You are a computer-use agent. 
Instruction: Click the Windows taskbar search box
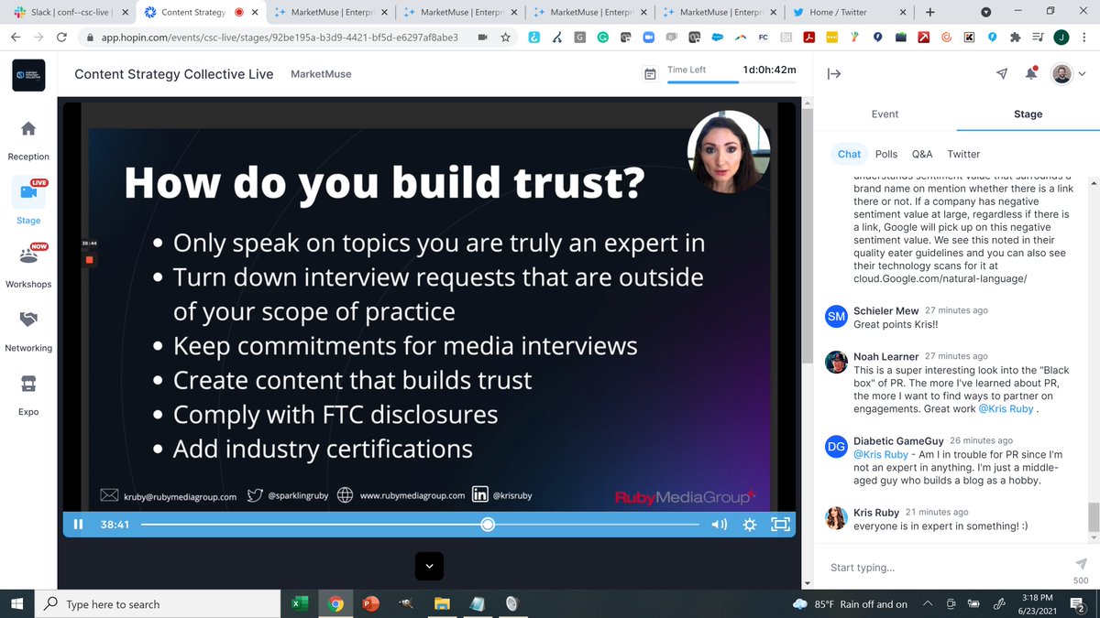coord(158,604)
